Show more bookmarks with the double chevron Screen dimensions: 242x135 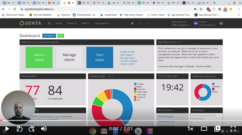click(x=239, y=15)
